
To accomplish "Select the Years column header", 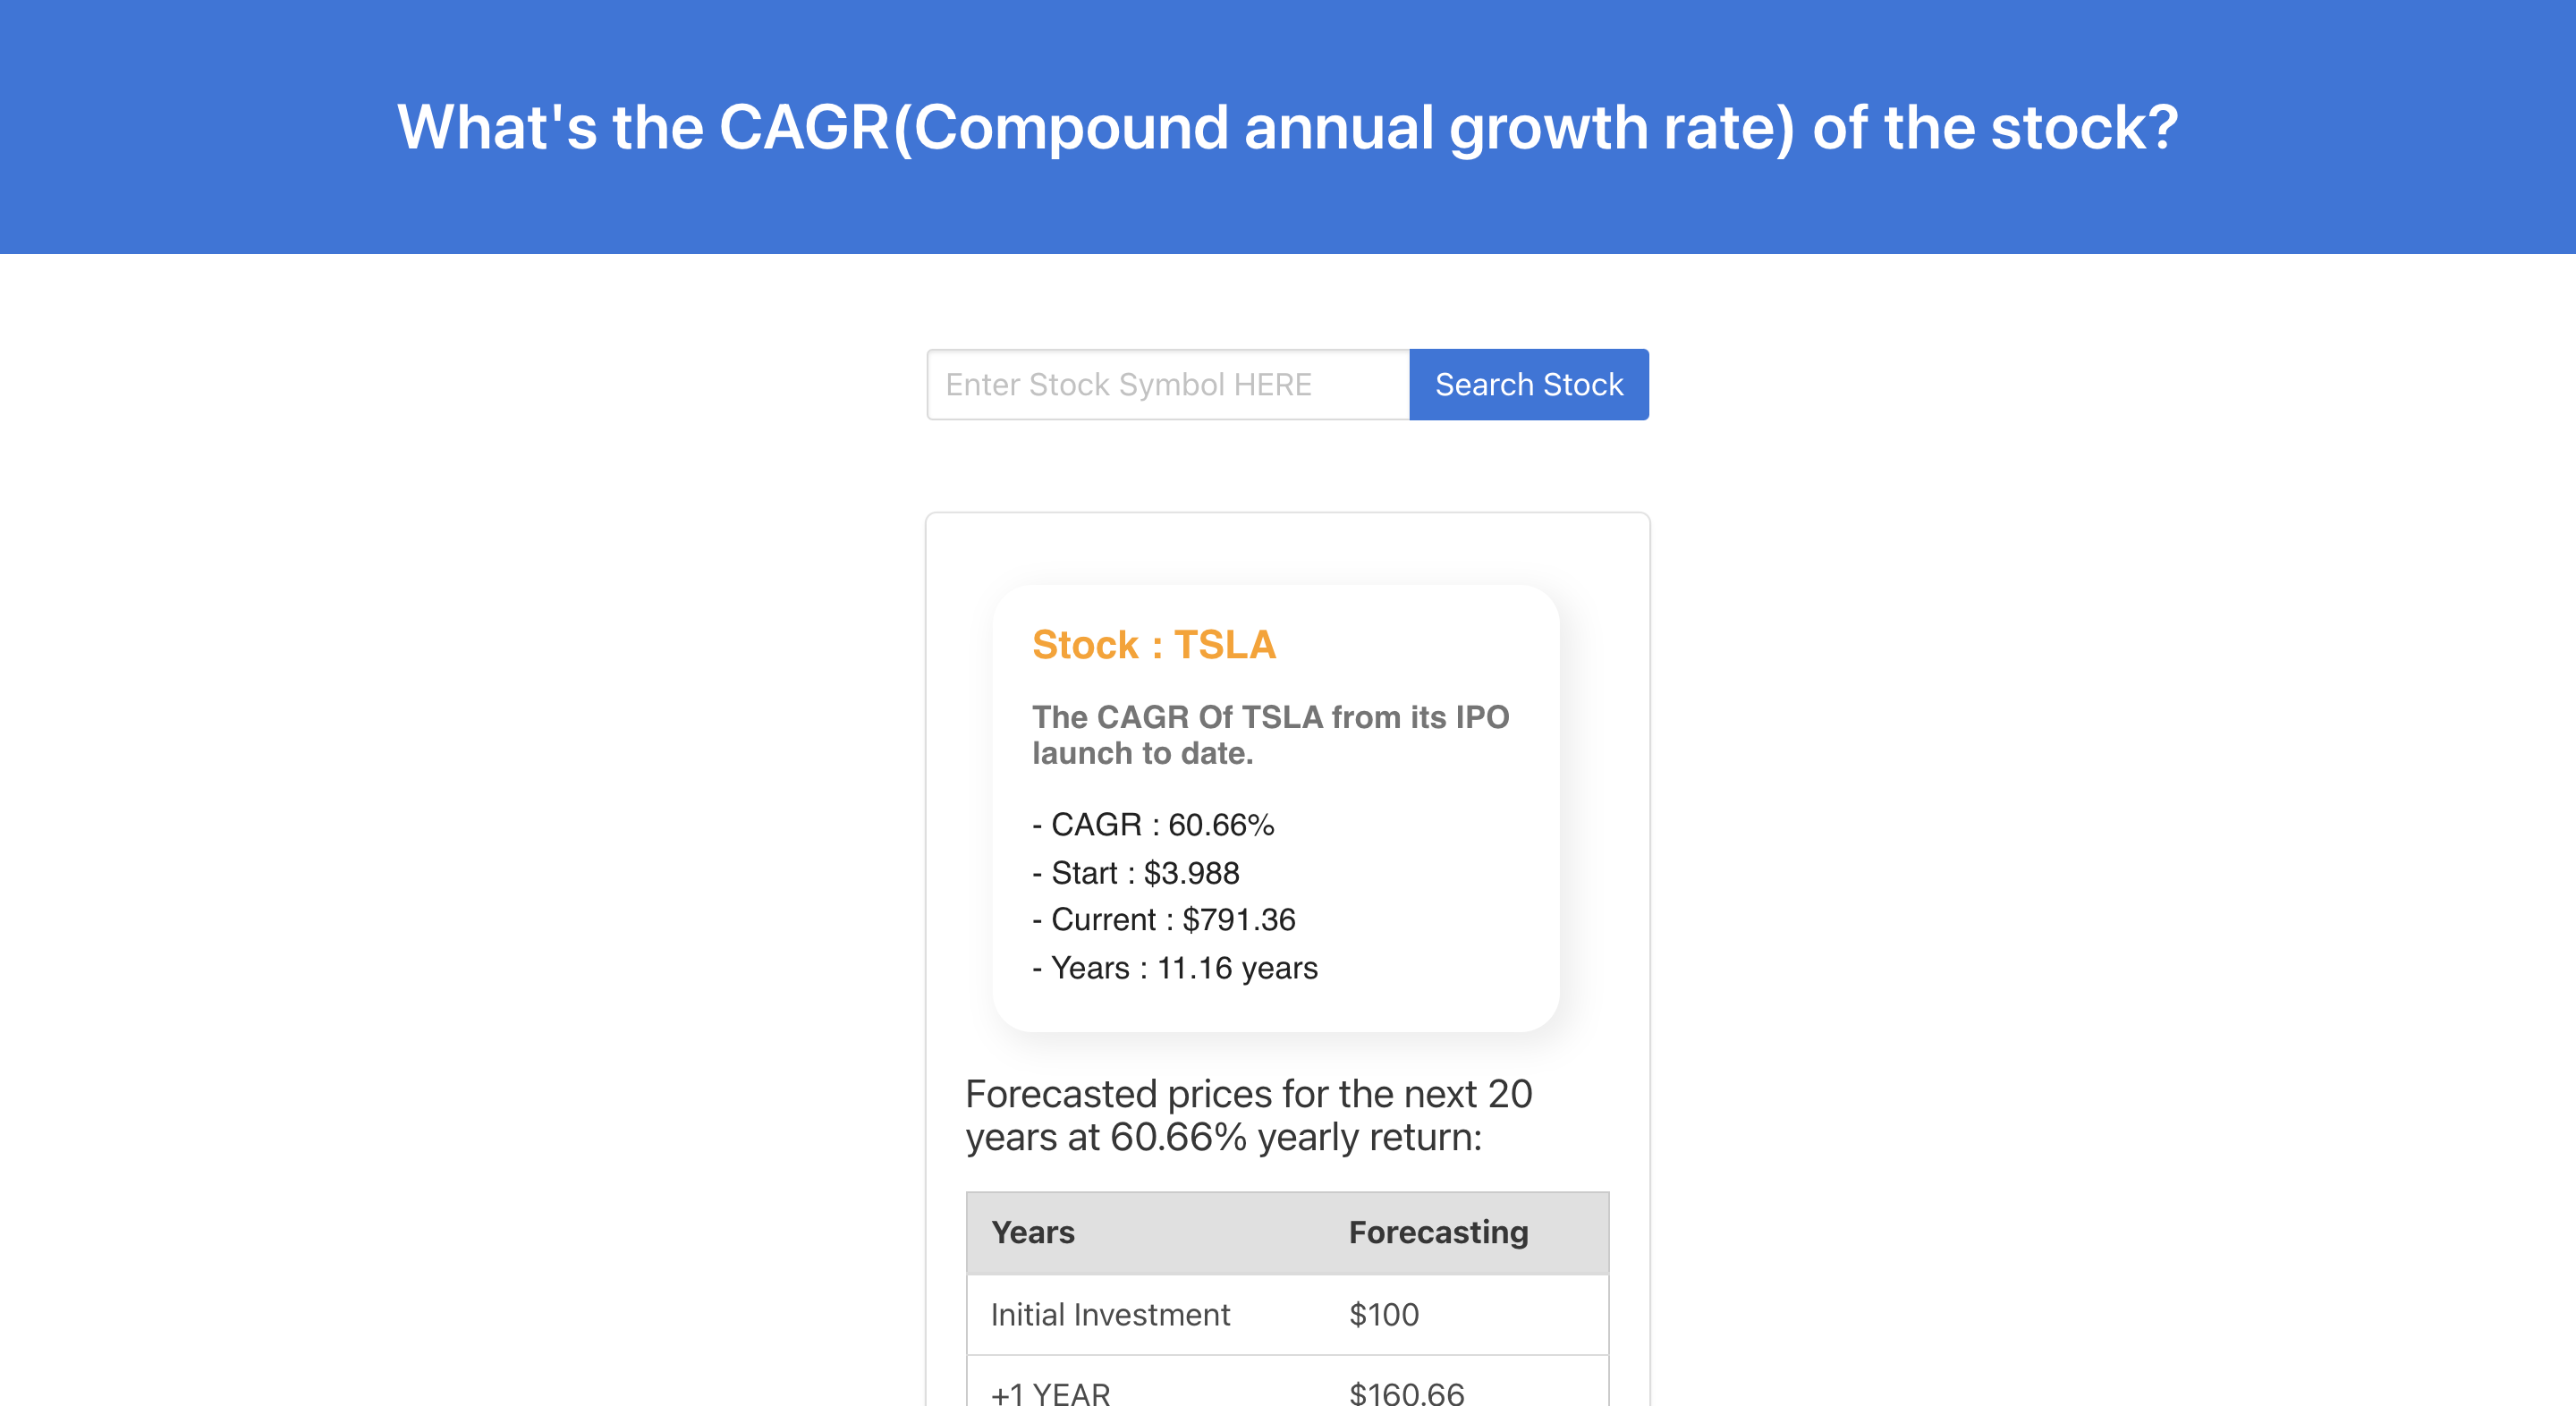I will [x=1032, y=1233].
